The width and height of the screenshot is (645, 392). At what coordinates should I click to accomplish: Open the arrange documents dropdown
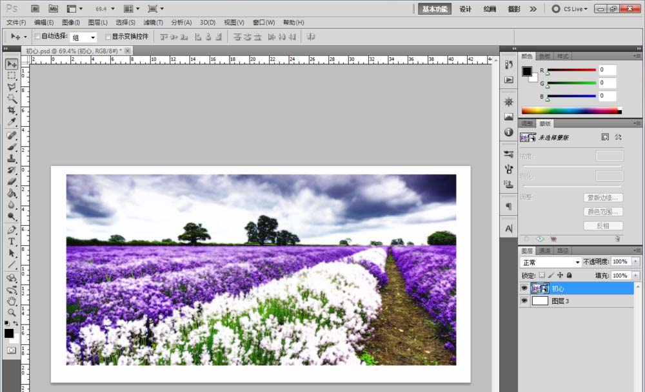tap(132, 8)
